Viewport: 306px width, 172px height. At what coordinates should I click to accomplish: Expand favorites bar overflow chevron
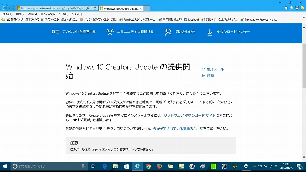tap(304, 18)
